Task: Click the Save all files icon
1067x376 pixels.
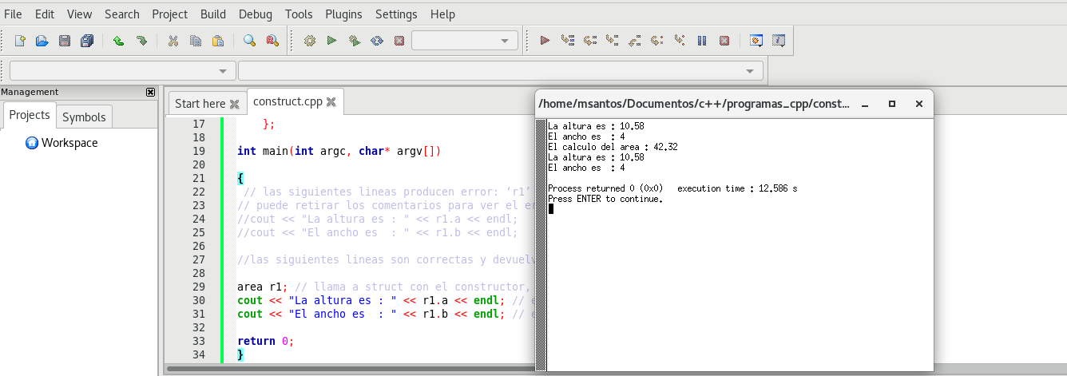Action: [87, 41]
